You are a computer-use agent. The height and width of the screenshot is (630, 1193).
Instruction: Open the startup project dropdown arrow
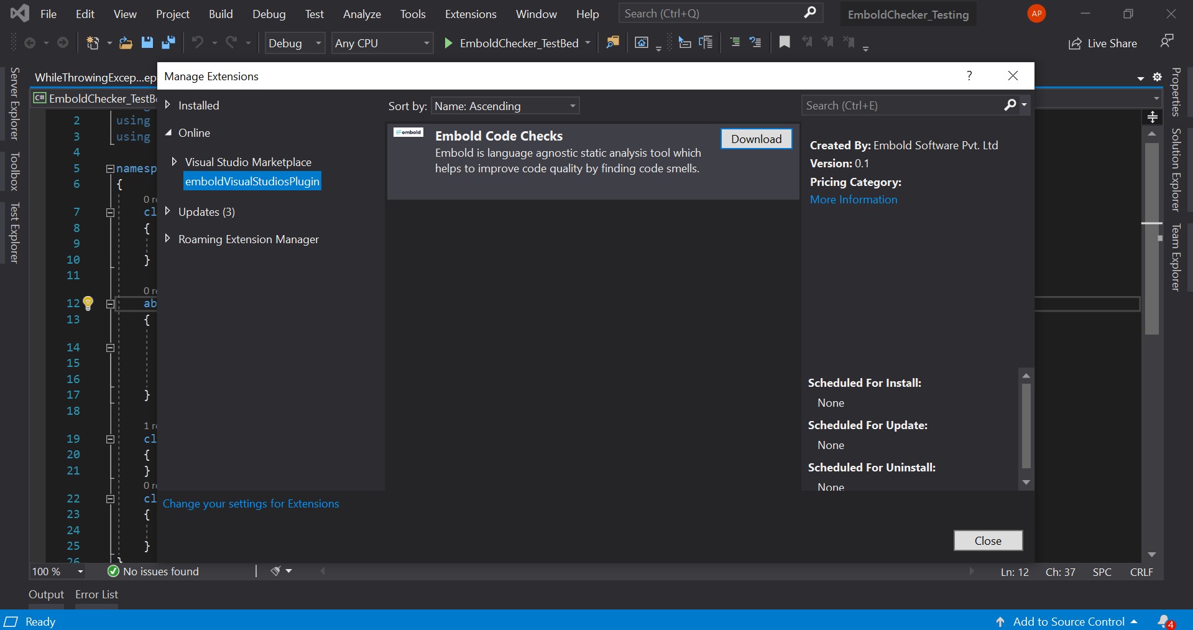click(x=587, y=43)
